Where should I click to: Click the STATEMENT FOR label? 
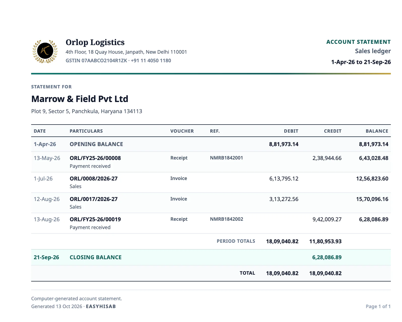tap(51, 87)
